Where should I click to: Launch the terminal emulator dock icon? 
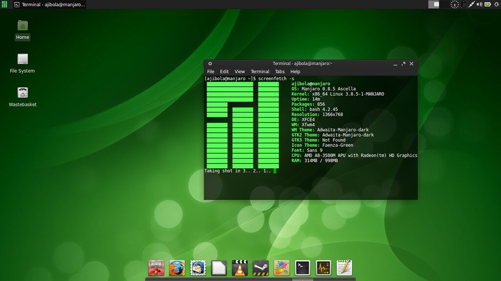pos(302,268)
